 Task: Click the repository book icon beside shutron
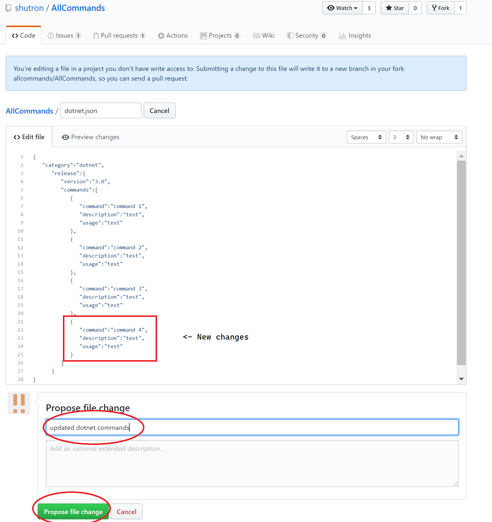[9, 8]
